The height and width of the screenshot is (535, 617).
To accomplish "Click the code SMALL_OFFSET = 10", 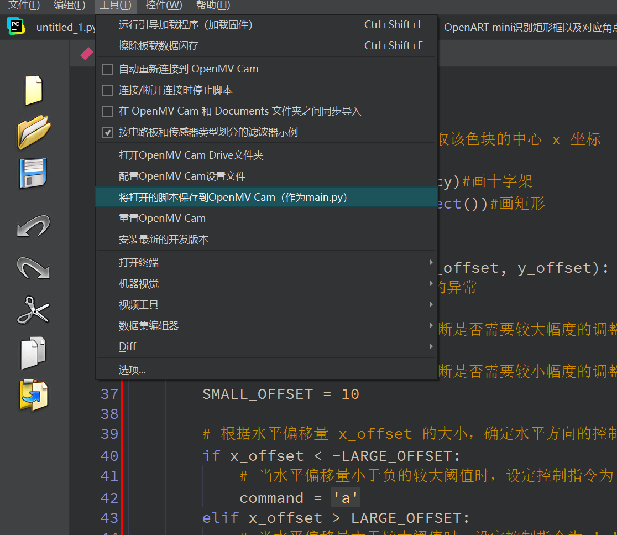I will click(280, 394).
